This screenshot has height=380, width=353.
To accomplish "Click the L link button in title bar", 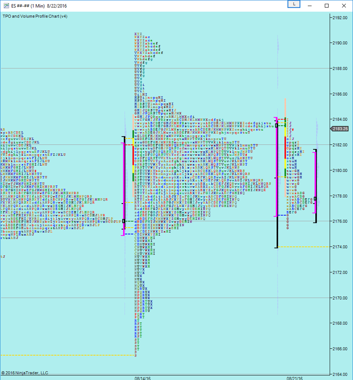I will [x=294, y=4].
